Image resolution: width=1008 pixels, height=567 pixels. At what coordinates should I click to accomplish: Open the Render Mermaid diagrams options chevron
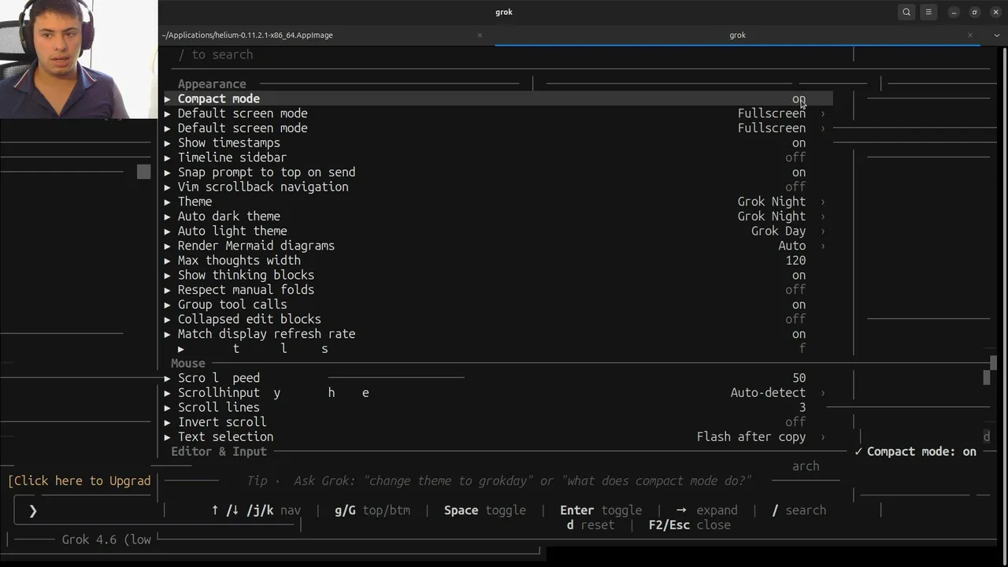point(823,246)
